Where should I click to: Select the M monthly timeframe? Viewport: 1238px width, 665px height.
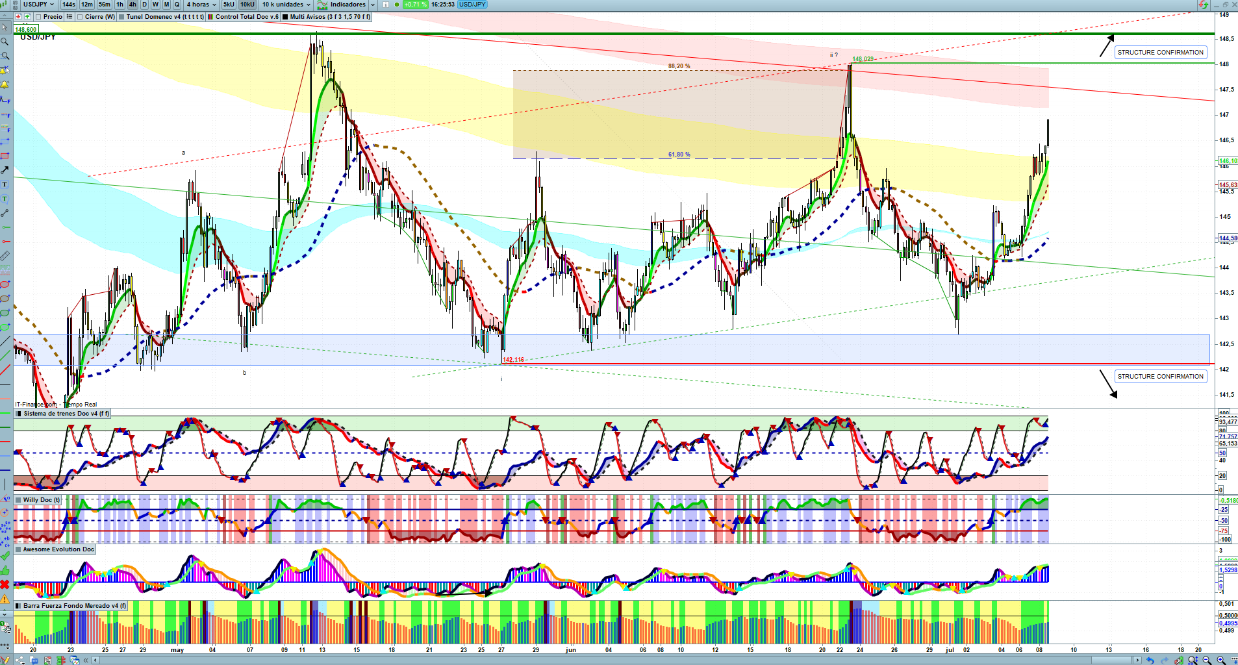(166, 5)
